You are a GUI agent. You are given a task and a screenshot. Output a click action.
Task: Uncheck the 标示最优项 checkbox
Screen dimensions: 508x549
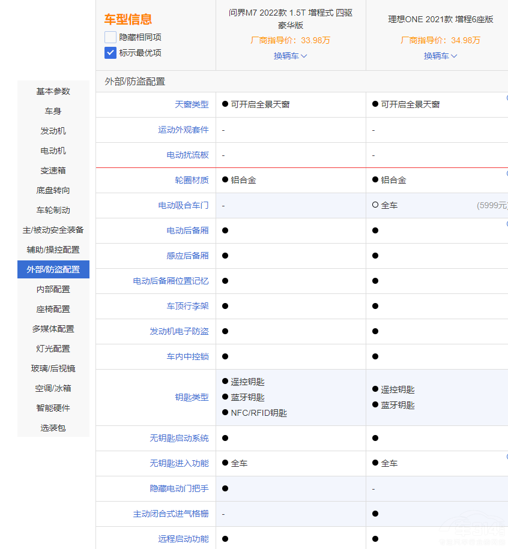[x=110, y=53]
